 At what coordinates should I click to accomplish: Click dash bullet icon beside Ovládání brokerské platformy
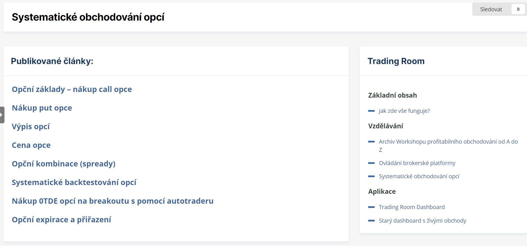[x=371, y=163]
